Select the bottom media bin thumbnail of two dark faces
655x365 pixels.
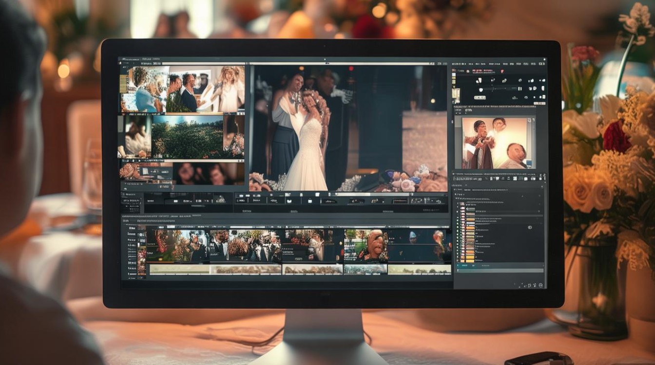208,174
